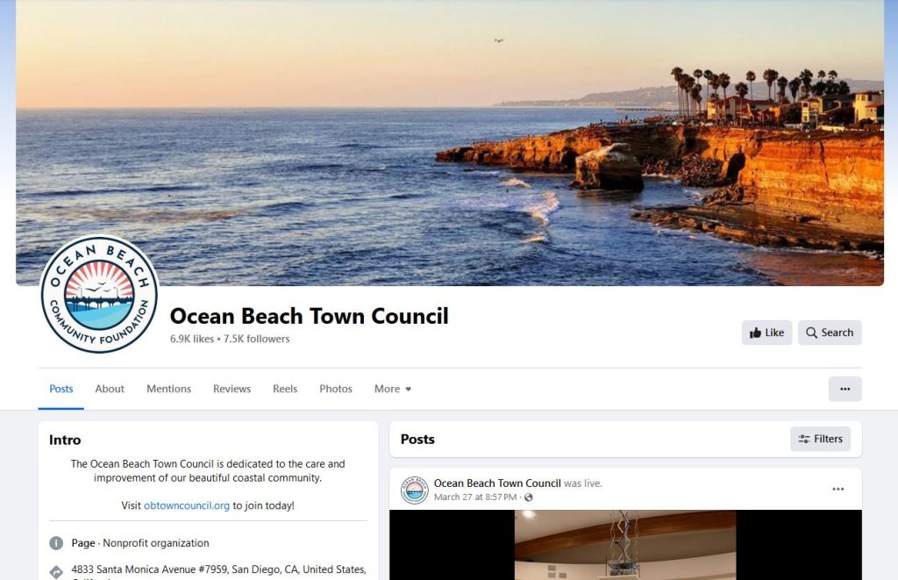Open post Filters with the sliders icon
The height and width of the screenshot is (580, 898).
(x=820, y=439)
